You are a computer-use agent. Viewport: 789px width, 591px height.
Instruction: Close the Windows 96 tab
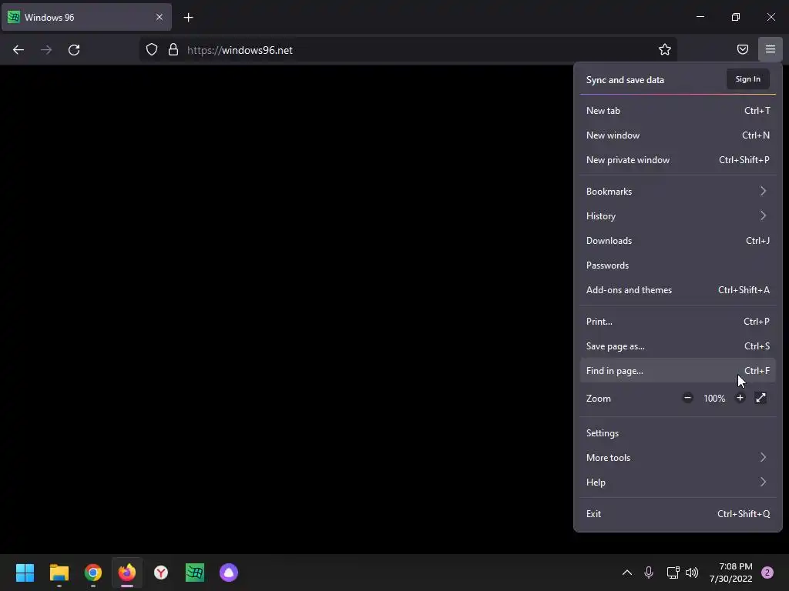point(159,17)
